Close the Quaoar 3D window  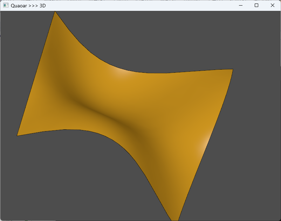pos(272,5)
